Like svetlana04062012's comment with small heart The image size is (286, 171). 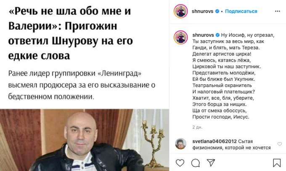click(x=279, y=144)
